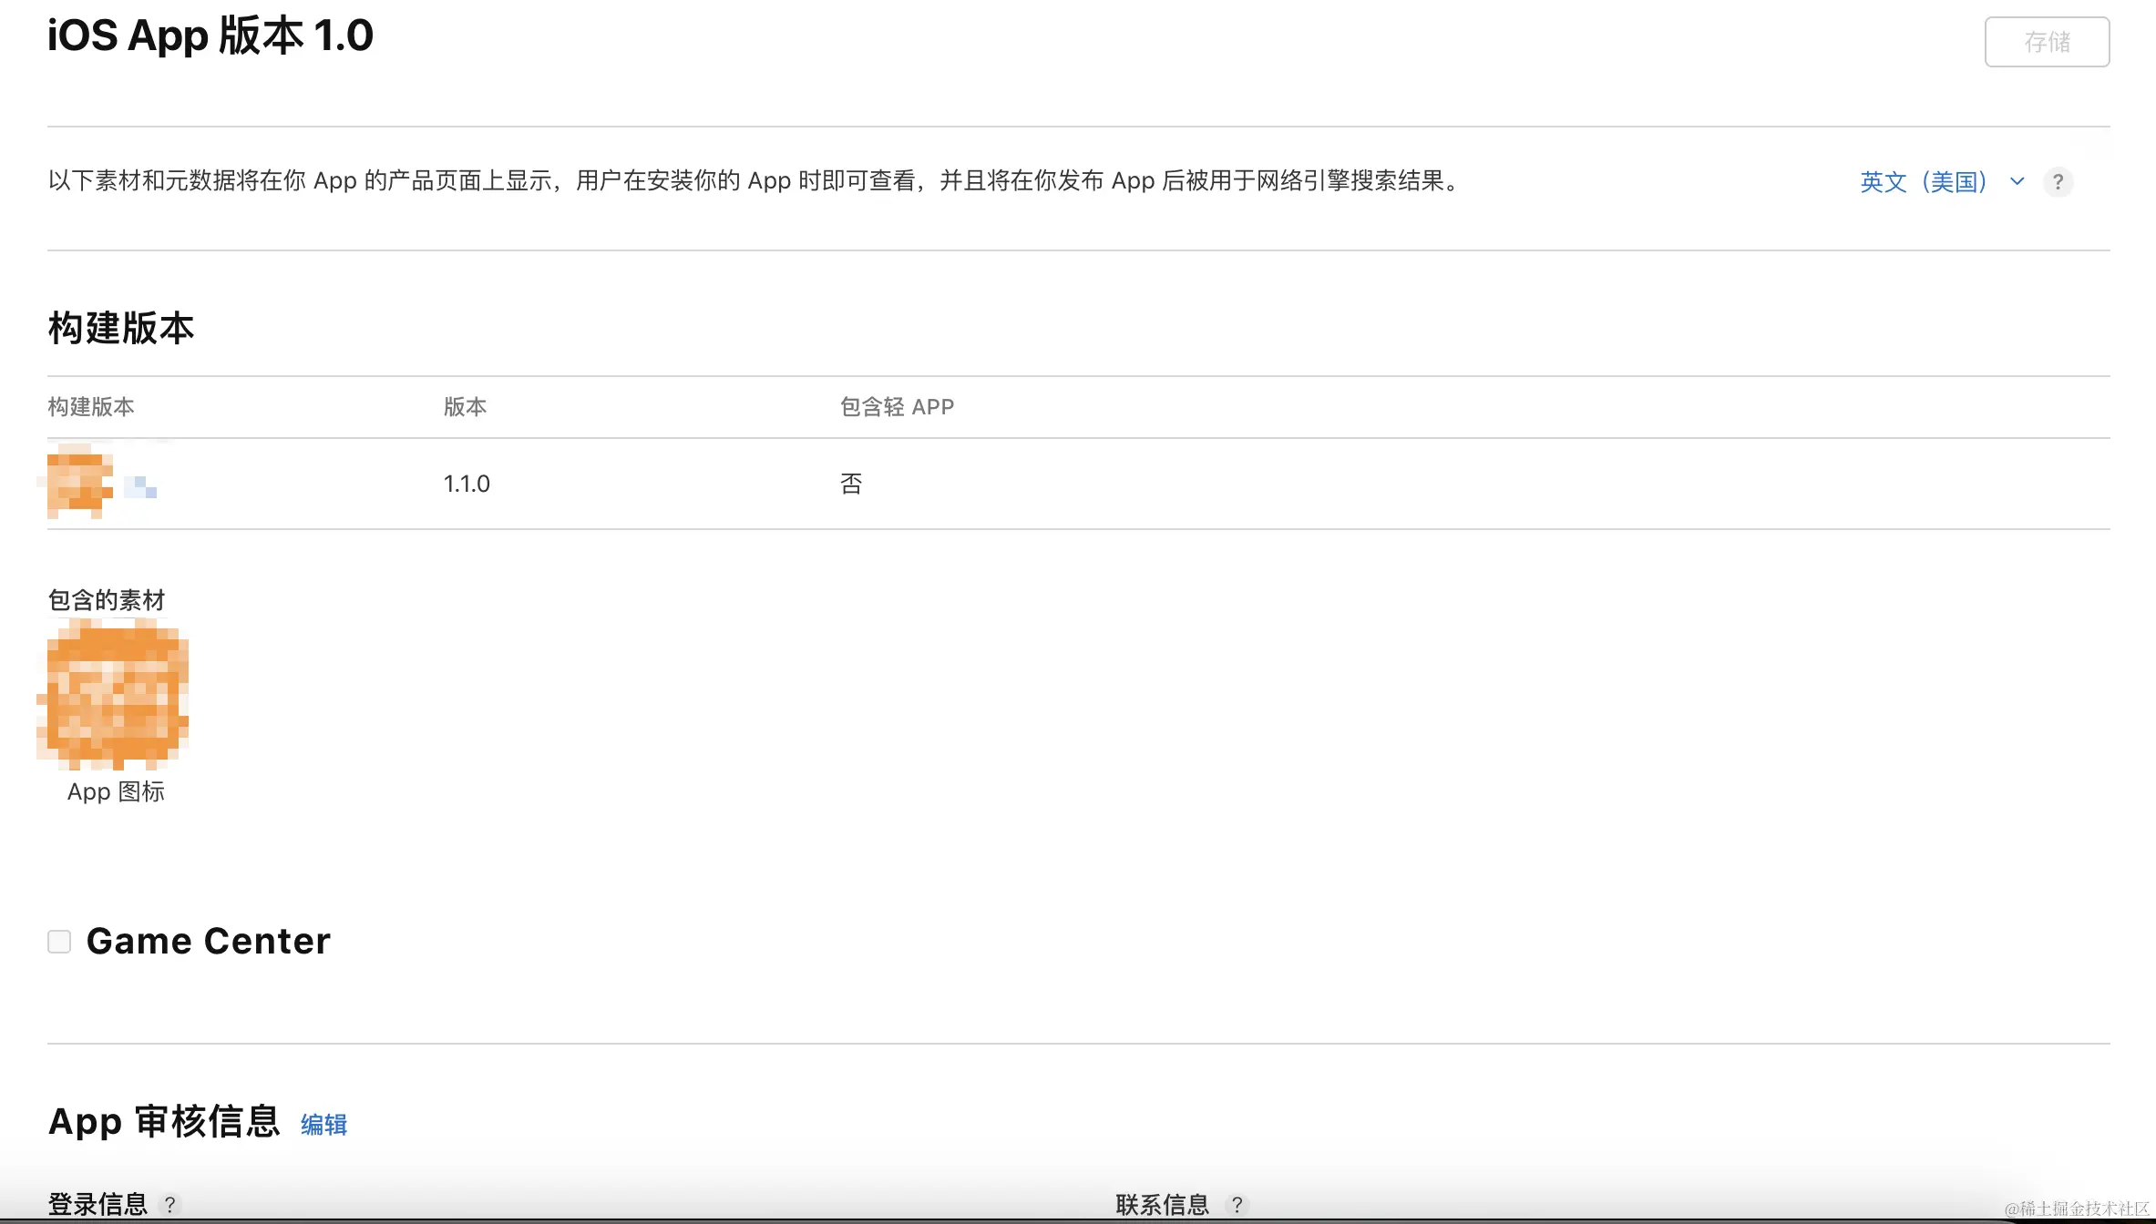The width and height of the screenshot is (2156, 1224).
Task: Click 编辑 link next to App 审核信息
Action: click(x=323, y=1125)
